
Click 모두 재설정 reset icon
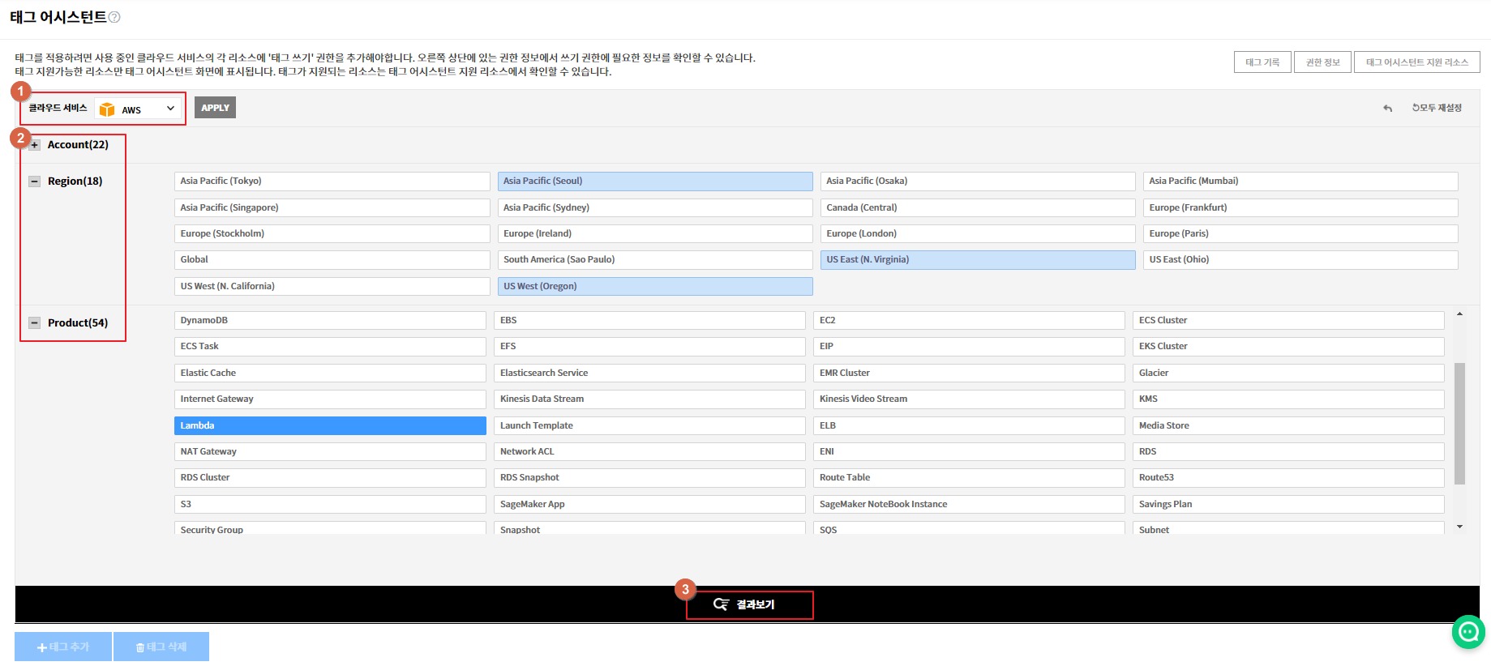tap(1416, 108)
